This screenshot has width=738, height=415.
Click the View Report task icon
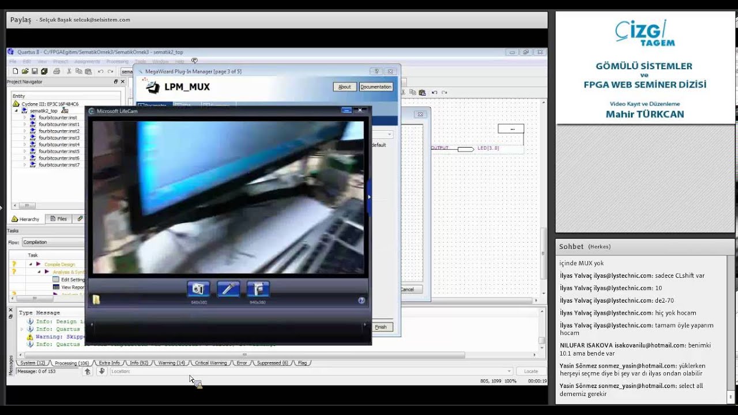(57, 287)
